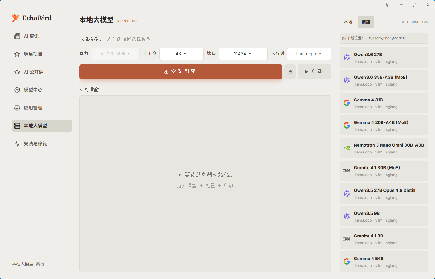Click the chip icon for 应用管理
Viewport: 435px width, 279px height.
17,108
